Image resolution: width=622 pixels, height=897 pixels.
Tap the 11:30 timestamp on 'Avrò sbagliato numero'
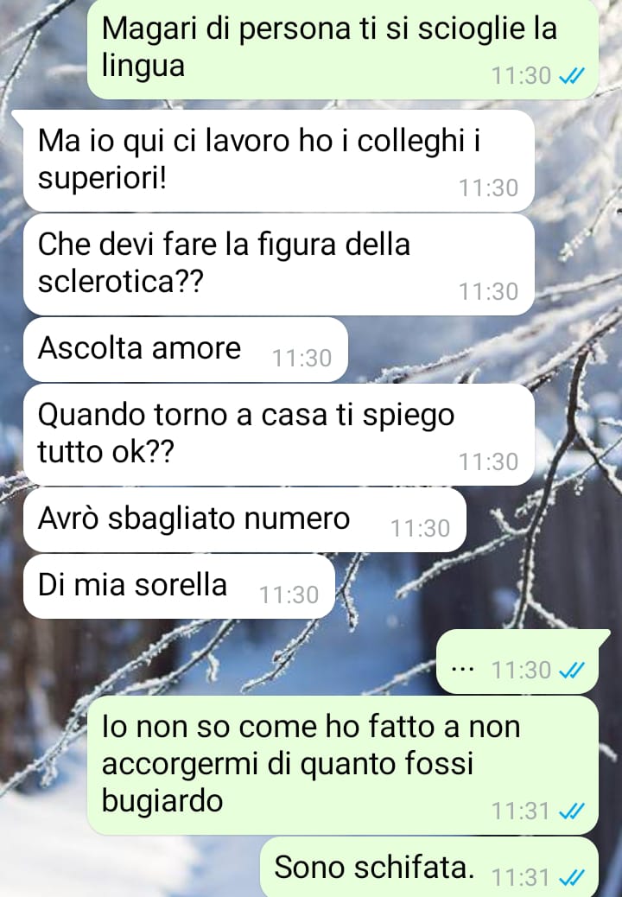(x=420, y=529)
